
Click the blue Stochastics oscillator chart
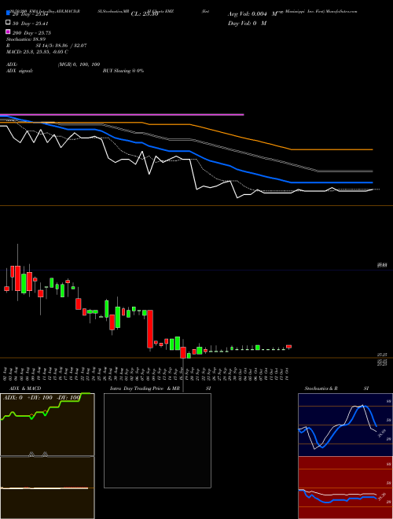pos(345,425)
